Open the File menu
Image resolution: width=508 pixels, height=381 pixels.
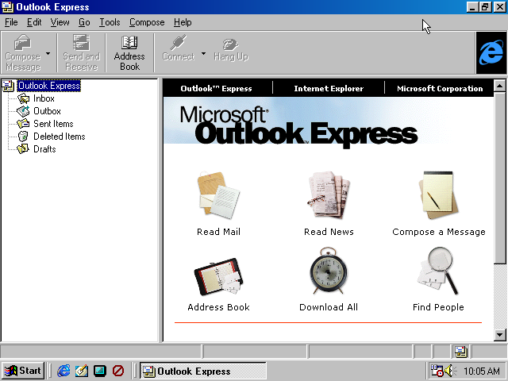click(11, 22)
